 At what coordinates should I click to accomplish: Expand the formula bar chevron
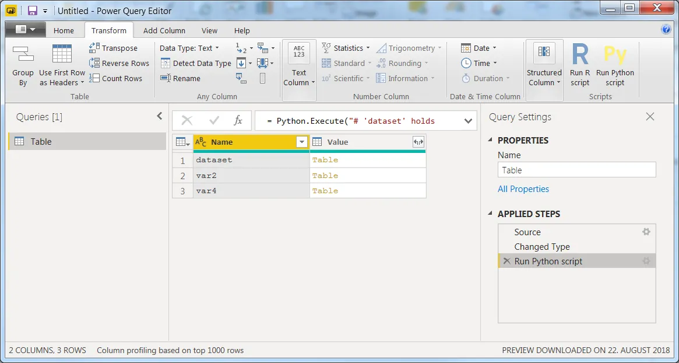(468, 121)
